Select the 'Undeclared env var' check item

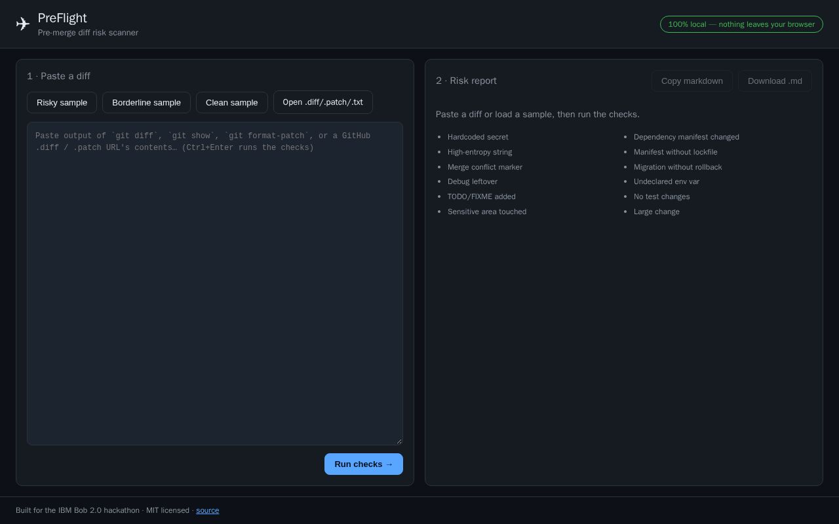point(667,181)
